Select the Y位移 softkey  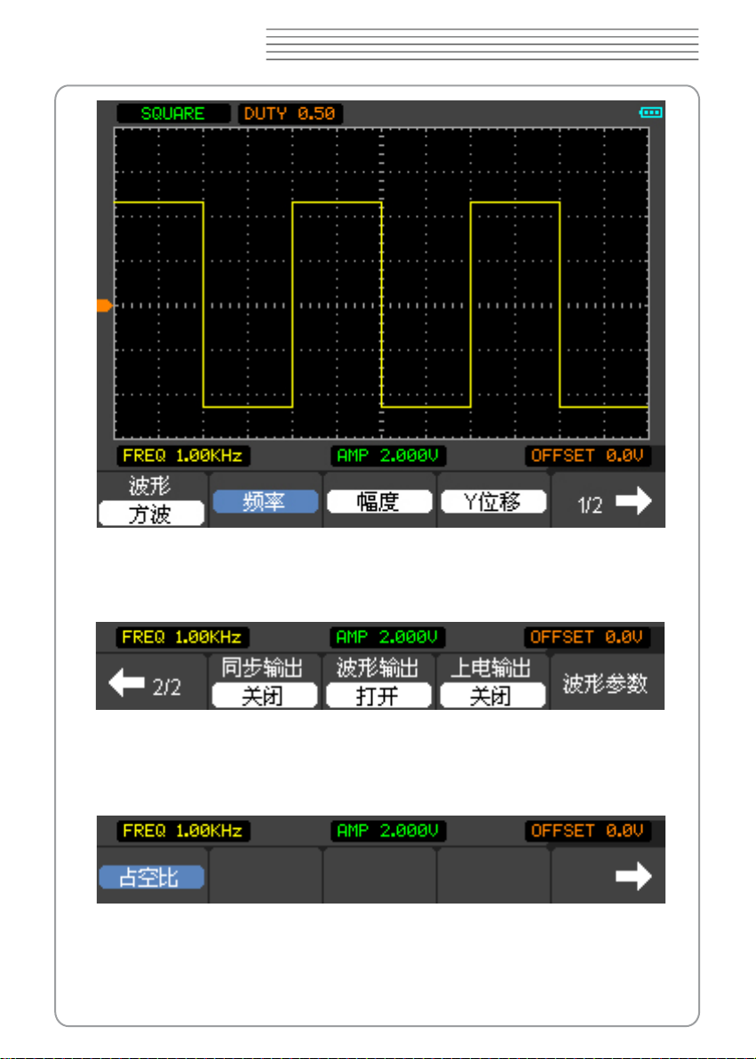pyautogui.click(x=493, y=502)
